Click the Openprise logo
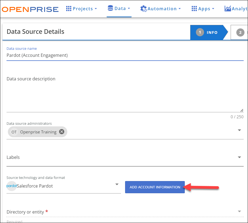This screenshot has width=248, height=223. click(x=30, y=9)
